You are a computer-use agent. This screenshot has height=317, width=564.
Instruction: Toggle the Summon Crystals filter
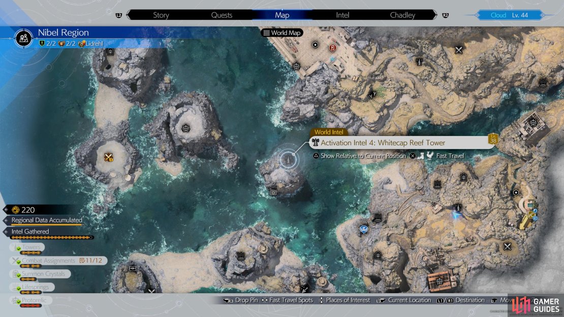(40, 274)
